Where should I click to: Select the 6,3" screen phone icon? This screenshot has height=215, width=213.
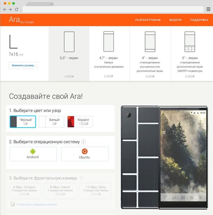69,42
